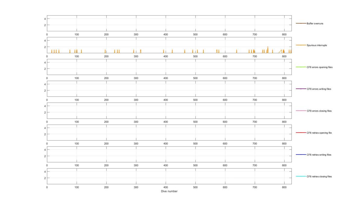Click the green CF8 errors opening files line sample
The height and width of the screenshot is (207, 362).
coord(301,67)
